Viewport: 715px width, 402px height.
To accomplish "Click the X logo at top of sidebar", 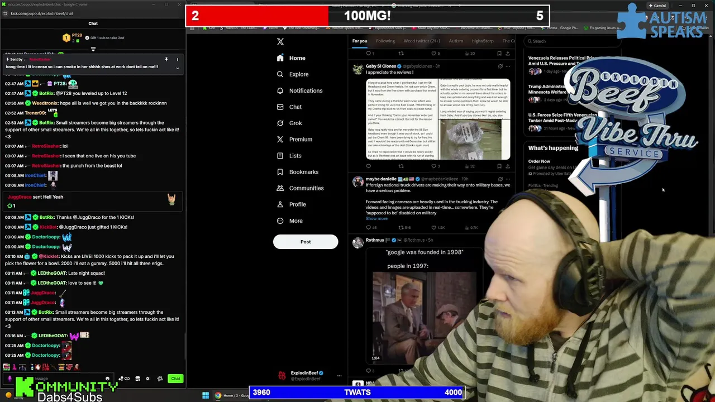I will tap(280, 41).
